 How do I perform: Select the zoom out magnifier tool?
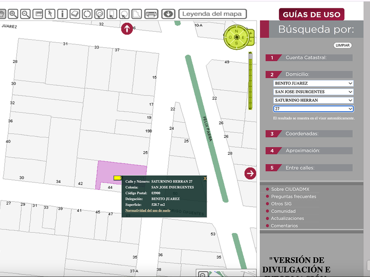coord(25,14)
